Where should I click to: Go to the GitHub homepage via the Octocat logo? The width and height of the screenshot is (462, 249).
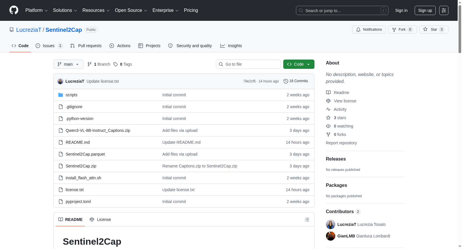[14, 10]
